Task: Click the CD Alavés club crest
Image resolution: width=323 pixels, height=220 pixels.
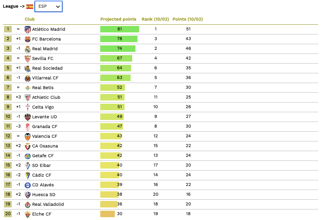Action: [27, 185]
